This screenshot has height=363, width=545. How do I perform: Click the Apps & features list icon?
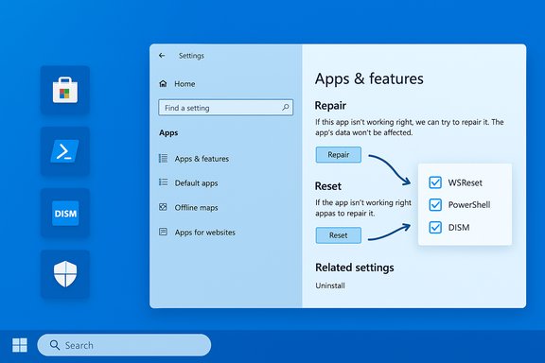point(163,159)
